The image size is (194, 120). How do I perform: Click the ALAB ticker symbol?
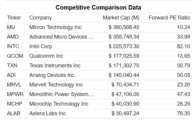(x=13, y=113)
